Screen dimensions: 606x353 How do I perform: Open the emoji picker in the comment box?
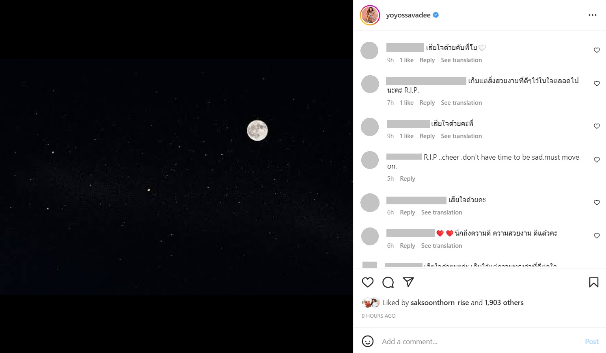(367, 341)
